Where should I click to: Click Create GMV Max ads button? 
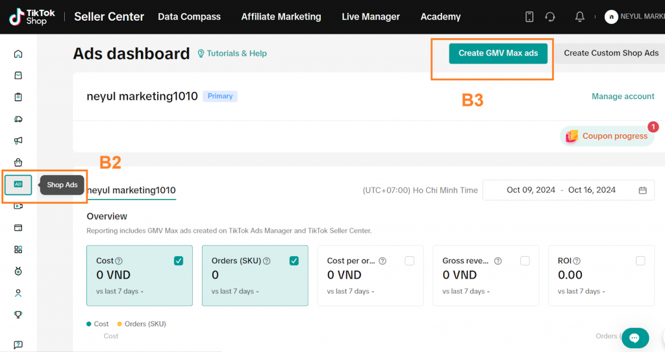(x=498, y=53)
